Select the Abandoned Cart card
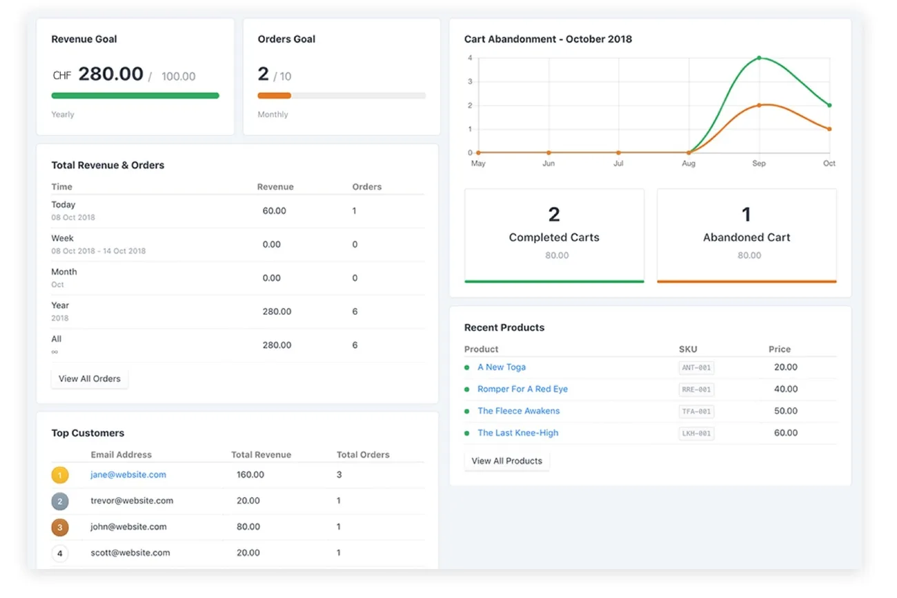This screenshot has height=598, width=897. point(747,236)
